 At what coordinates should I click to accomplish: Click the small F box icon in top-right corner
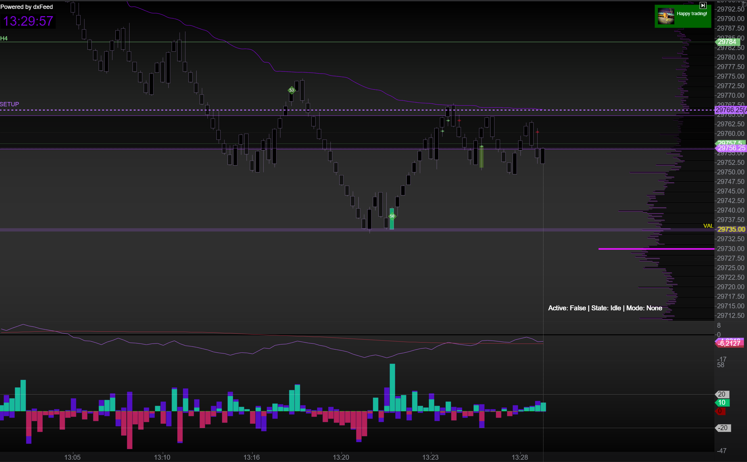744,4
